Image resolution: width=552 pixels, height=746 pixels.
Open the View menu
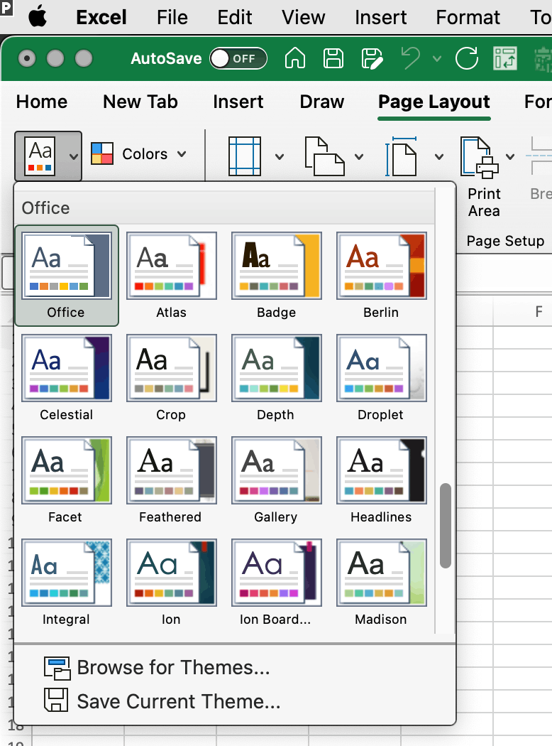303,18
